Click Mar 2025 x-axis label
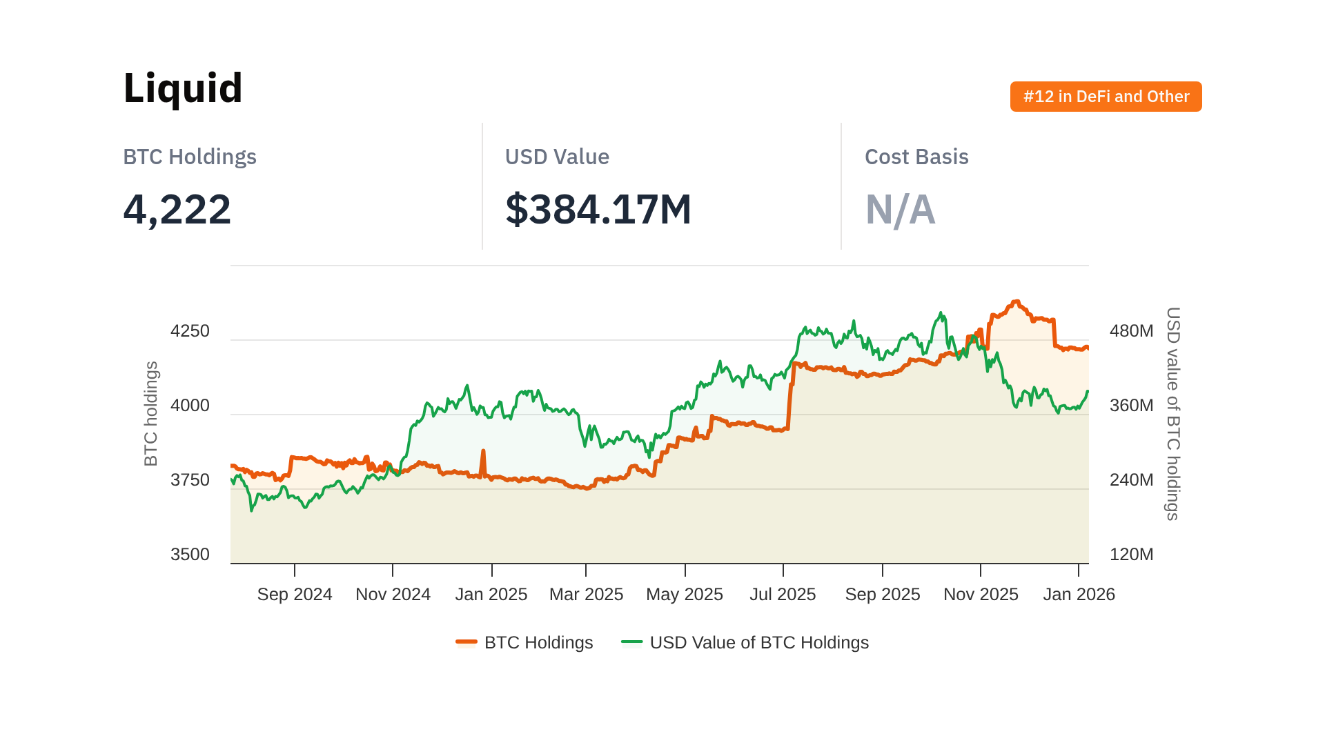Viewport: 1325px width, 745px height. [586, 594]
